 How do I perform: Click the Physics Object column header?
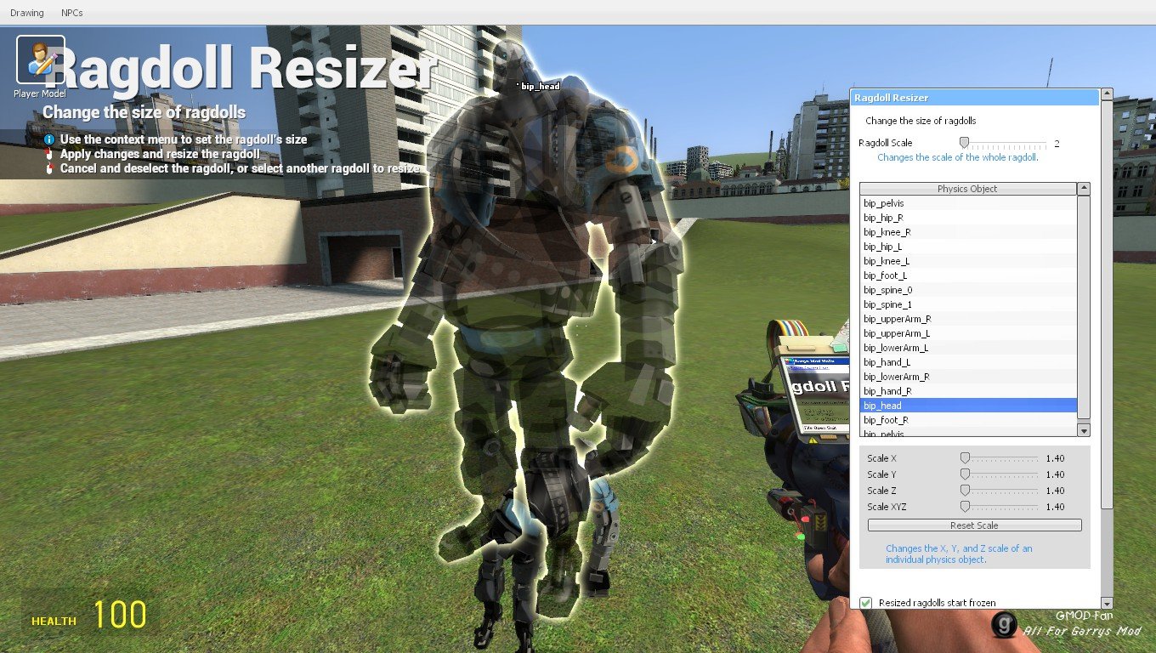pyautogui.click(x=967, y=189)
